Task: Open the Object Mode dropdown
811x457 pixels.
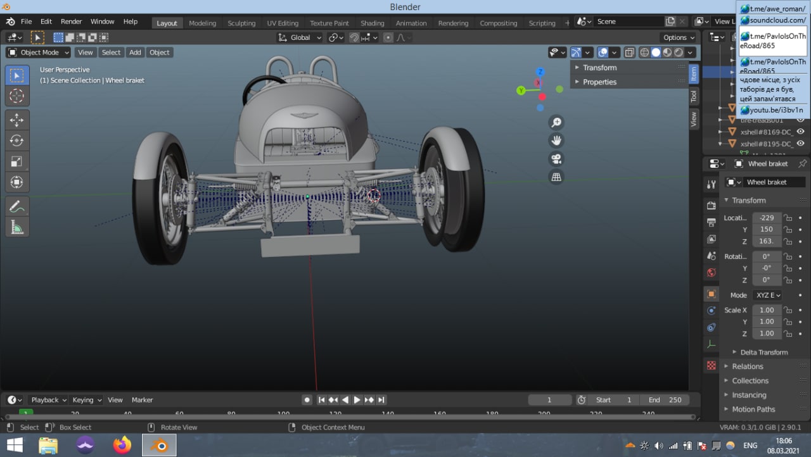Action: (38, 53)
